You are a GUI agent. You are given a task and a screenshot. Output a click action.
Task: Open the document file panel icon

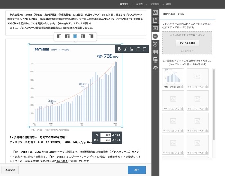tap(155, 20)
